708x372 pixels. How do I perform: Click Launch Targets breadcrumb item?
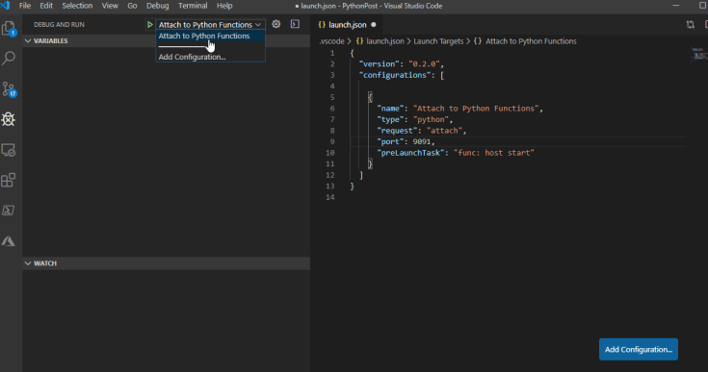pyautogui.click(x=438, y=41)
